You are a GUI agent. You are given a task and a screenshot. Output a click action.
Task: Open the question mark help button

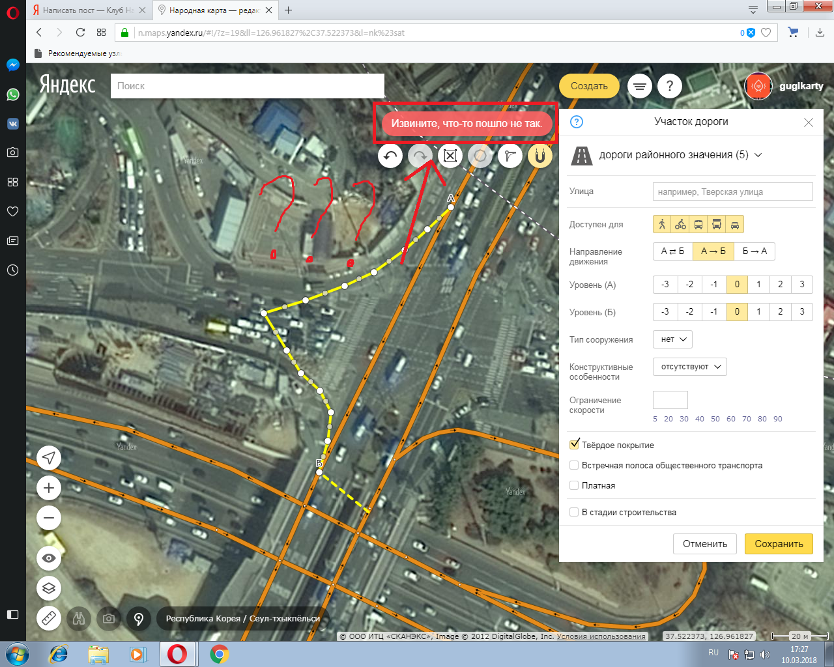tap(670, 86)
